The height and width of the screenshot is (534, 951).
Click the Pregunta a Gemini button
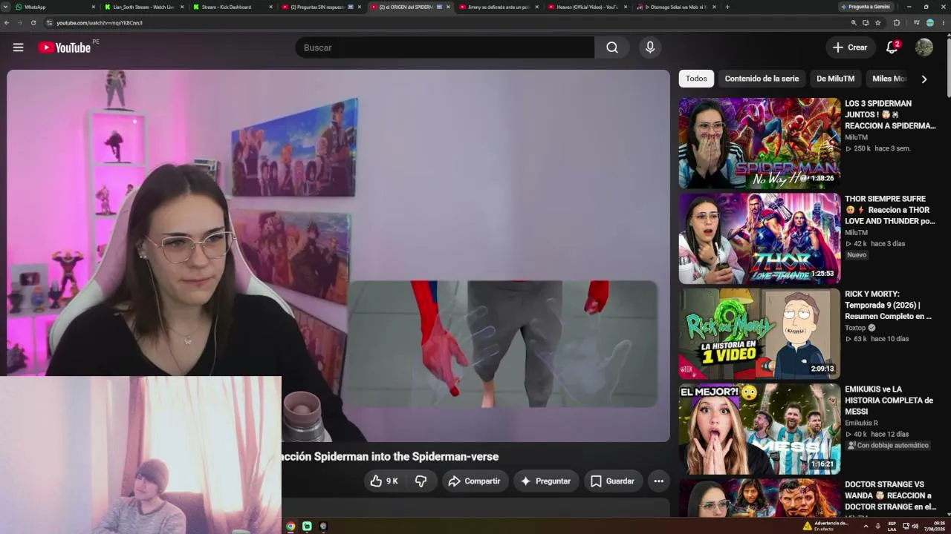coord(866,7)
